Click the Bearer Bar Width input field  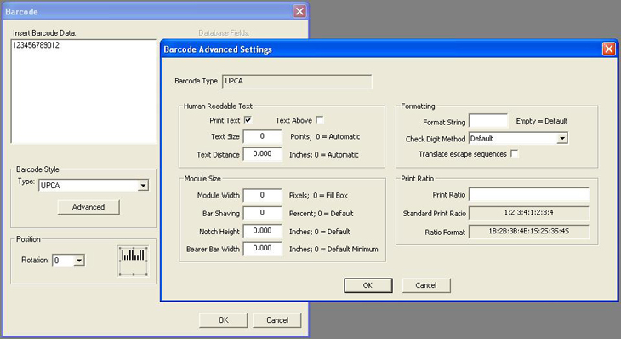click(x=262, y=249)
